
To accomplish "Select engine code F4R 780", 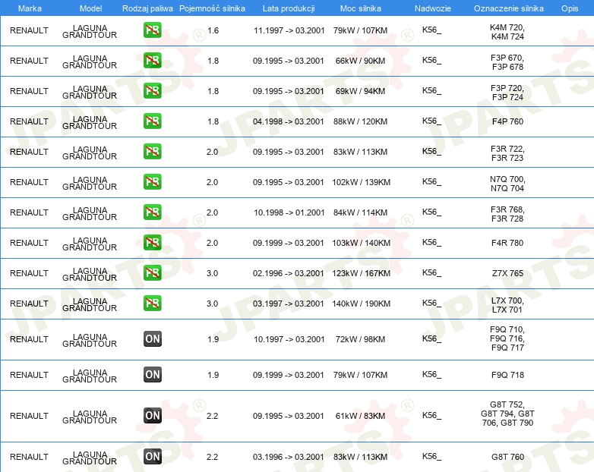I will click(x=507, y=243).
